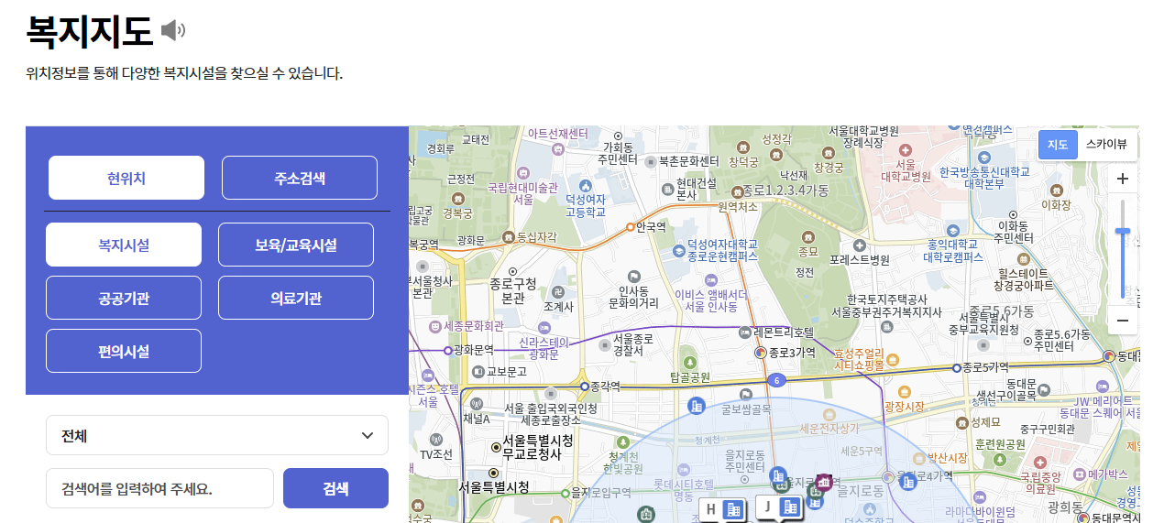This screenshot has height=523, width=1153.
Task: Click the 국립현대미술관 서울 label
Action: click(x=523, y=192)
